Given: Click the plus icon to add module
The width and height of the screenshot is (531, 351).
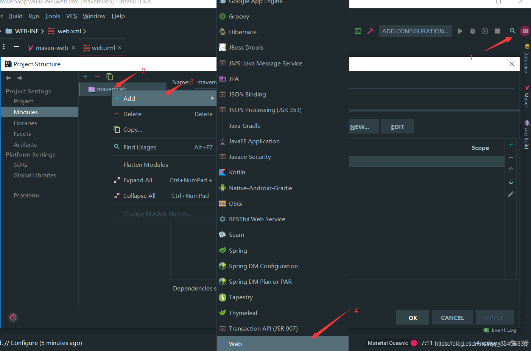Looking at the screenshot, I should click(x=85, y=77).
